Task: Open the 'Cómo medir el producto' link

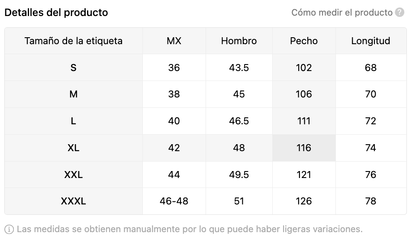Action: [x=342, y=13]
